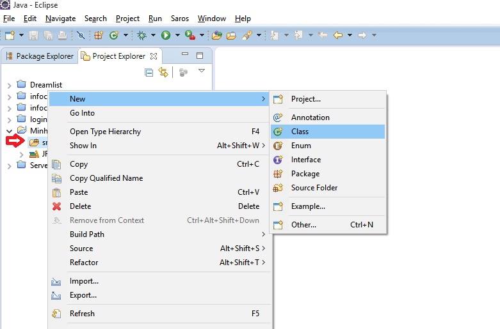Open the Back history dropdown arrow
Viewport: 500px width, 329px height.
click(x=350, y=35)
